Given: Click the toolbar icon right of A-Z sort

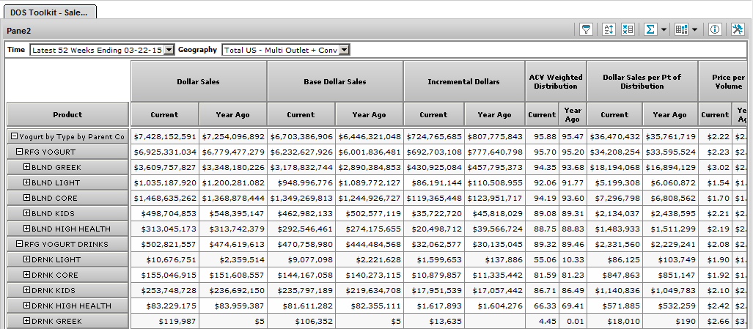Looking at the screenshot, I should coord(628,29).
